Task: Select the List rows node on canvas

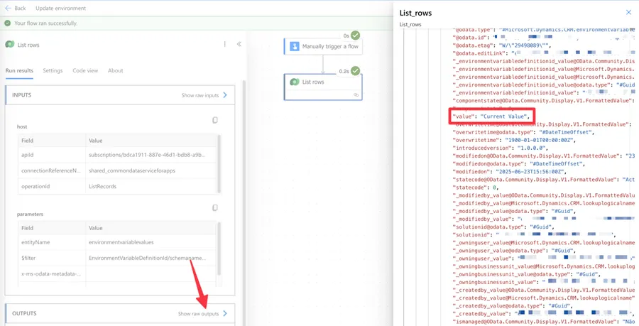Action: coord(323,82)
